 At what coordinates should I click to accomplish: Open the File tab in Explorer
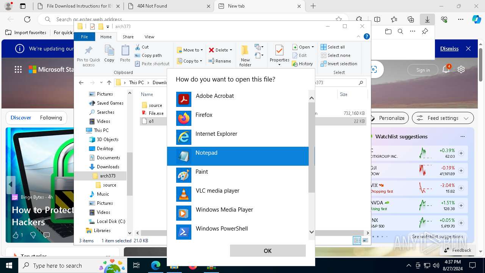click(x=84, y=37)
